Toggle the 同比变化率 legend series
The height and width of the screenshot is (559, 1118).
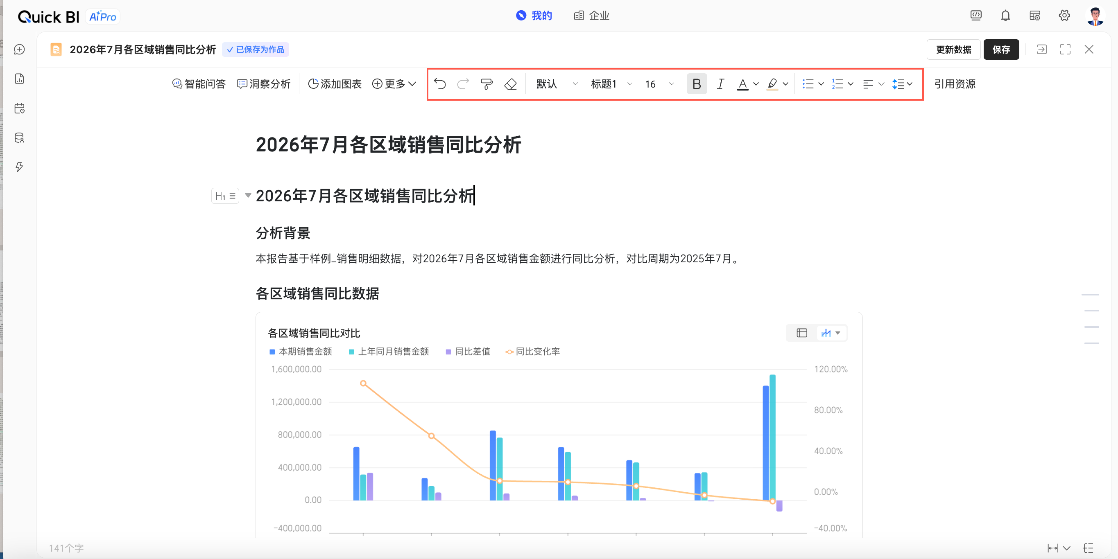(533, 351)
